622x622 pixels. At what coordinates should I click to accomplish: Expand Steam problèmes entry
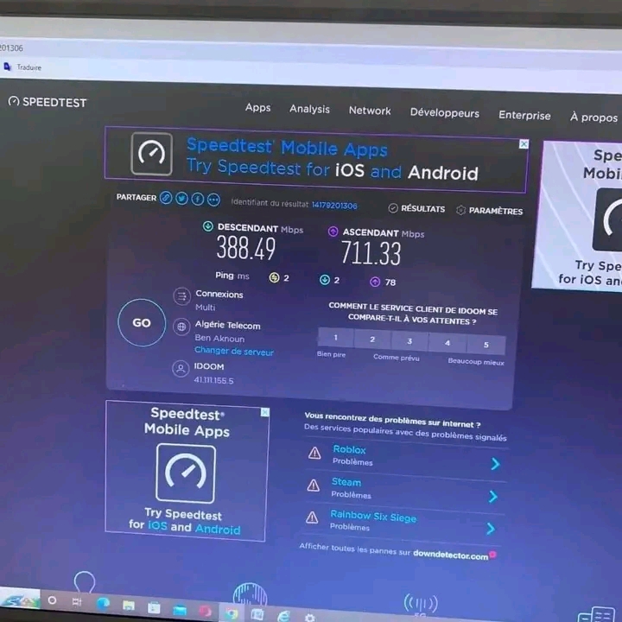tap(492, 497)
